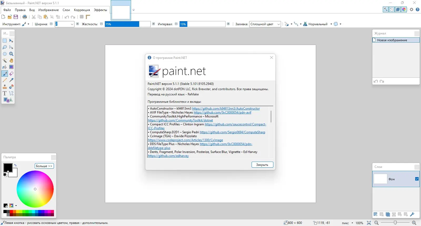Select the Pencil tool
Viewport: 421px width, 226px height.
[5, 80]
